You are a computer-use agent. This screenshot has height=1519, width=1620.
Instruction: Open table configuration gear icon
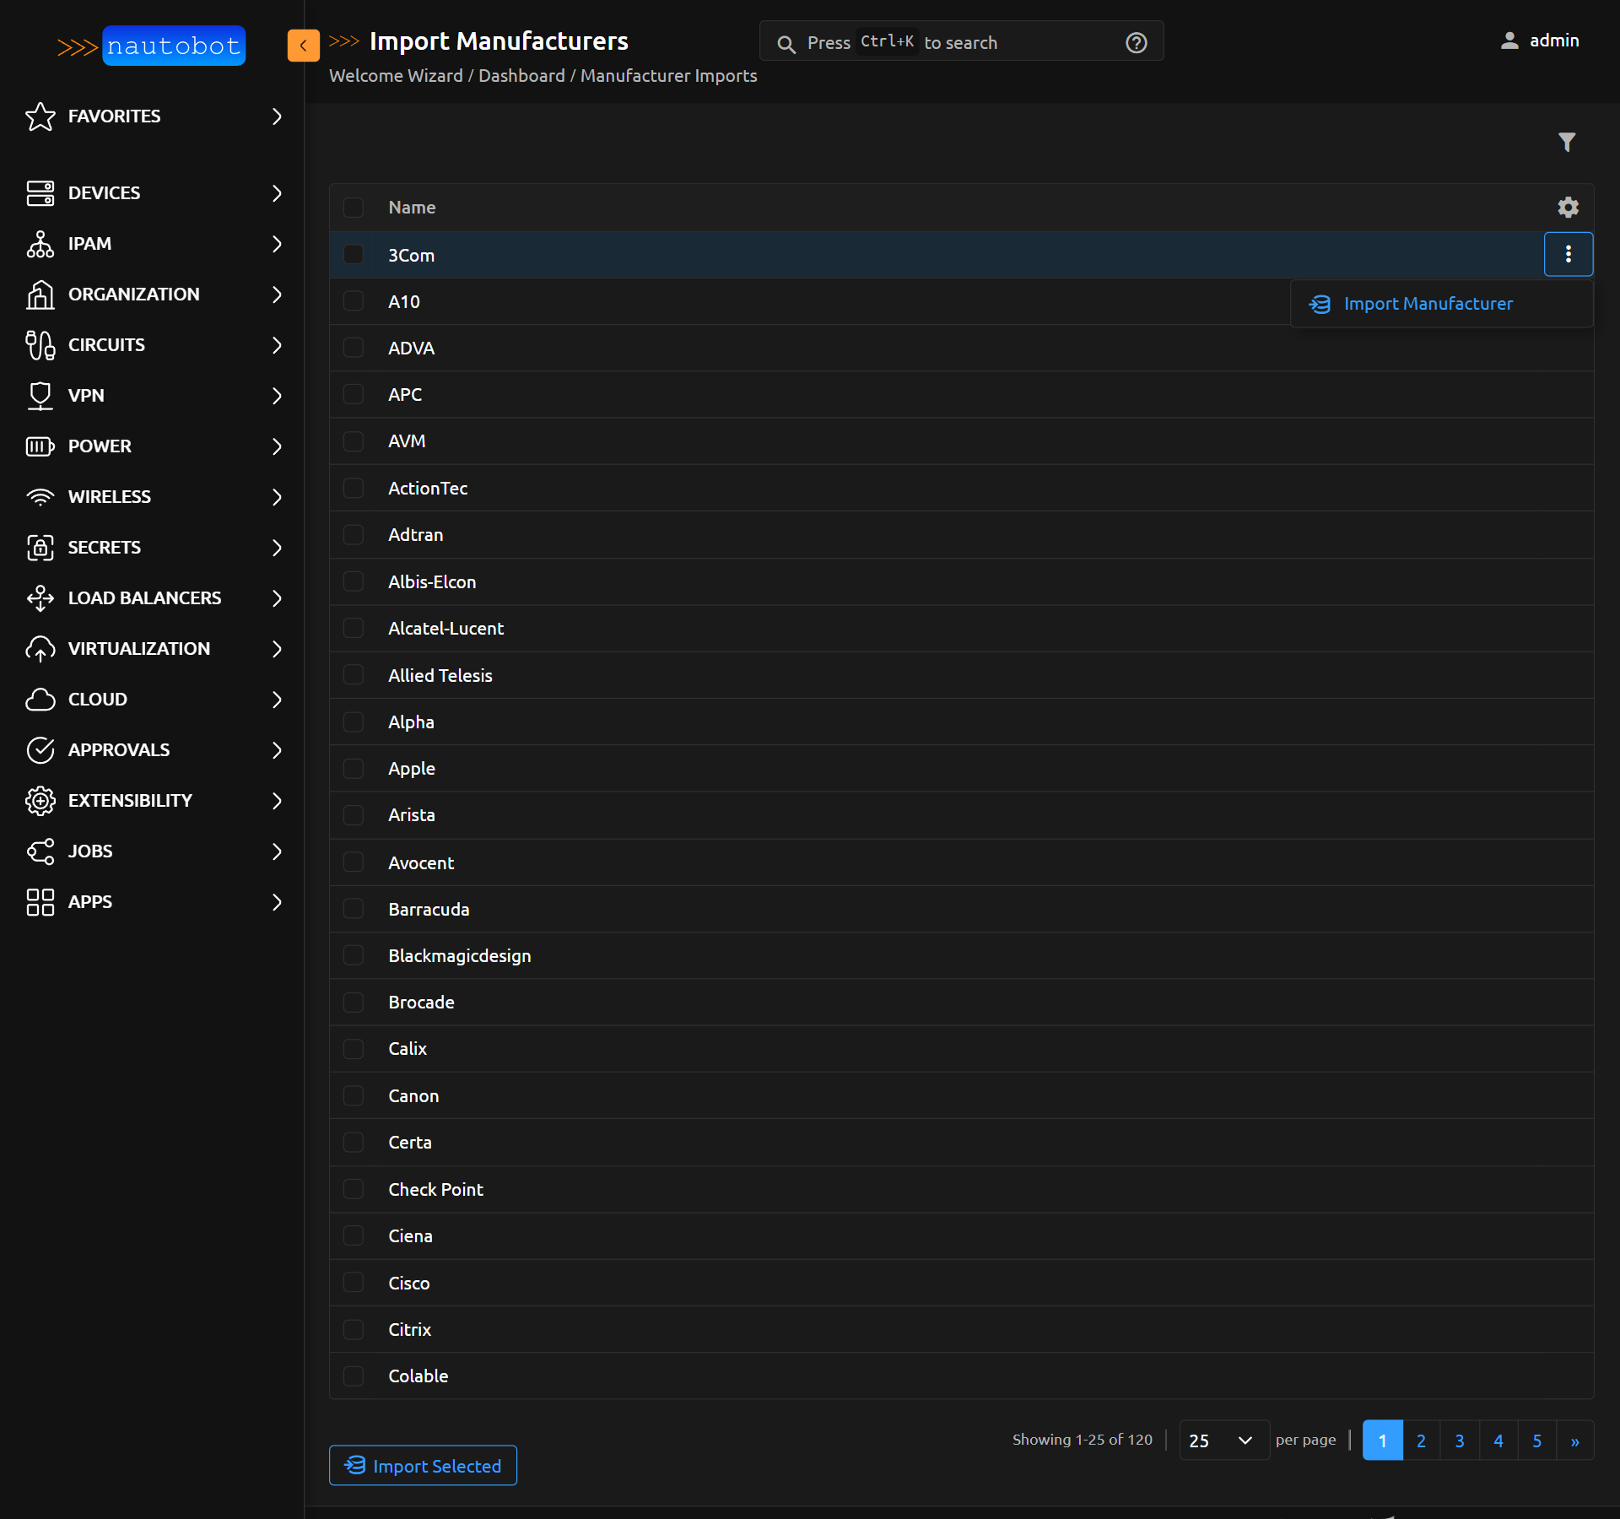tap(1568, 208)
